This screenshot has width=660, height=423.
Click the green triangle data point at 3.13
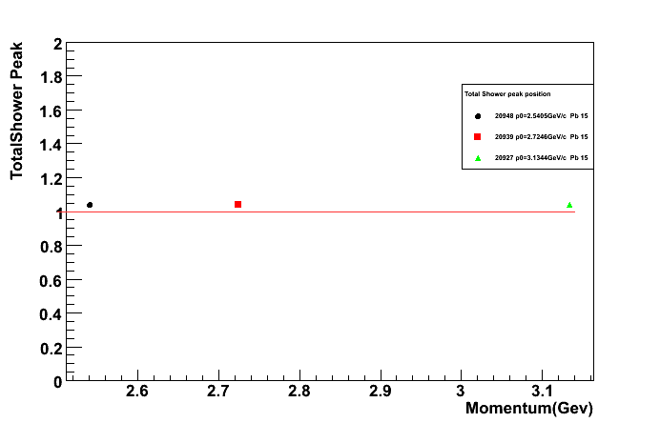(x=569, y=205)
